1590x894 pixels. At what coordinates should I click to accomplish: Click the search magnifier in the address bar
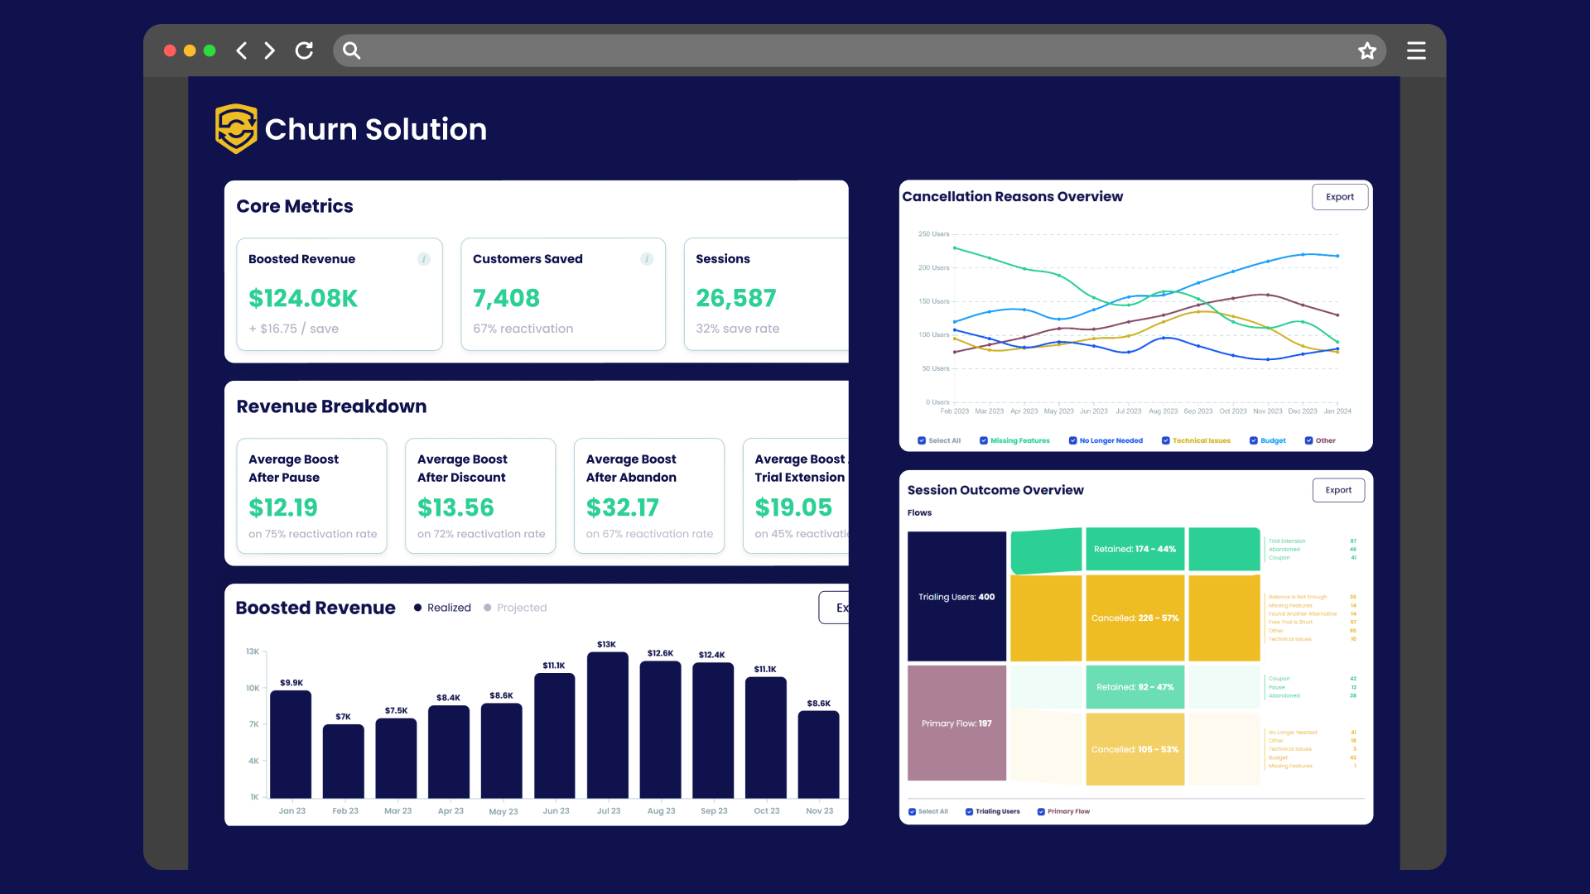[352, 50]
